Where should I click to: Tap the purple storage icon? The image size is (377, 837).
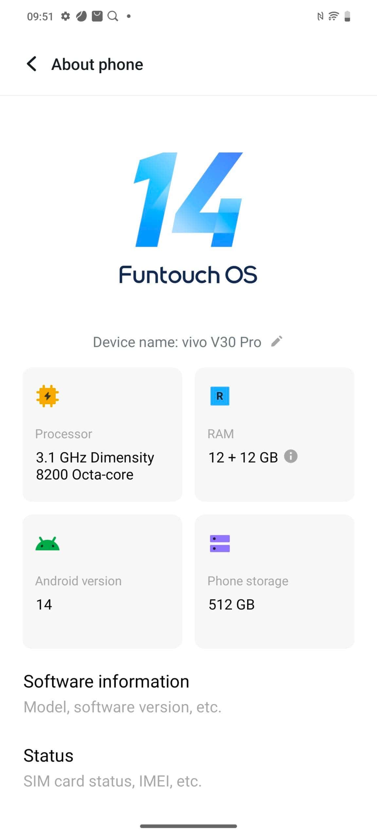[x=220, y=543]
